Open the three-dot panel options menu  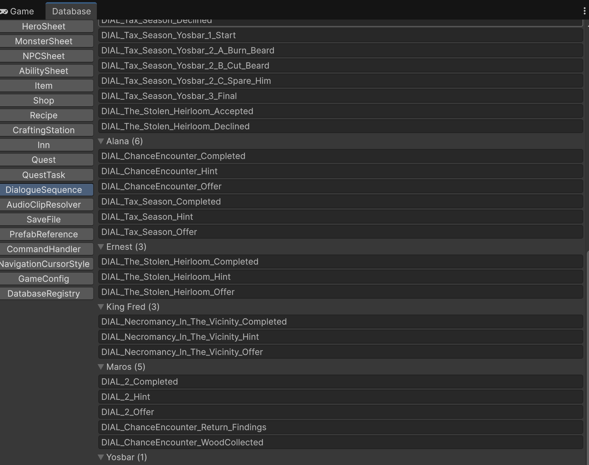click(x=584, y=11)
